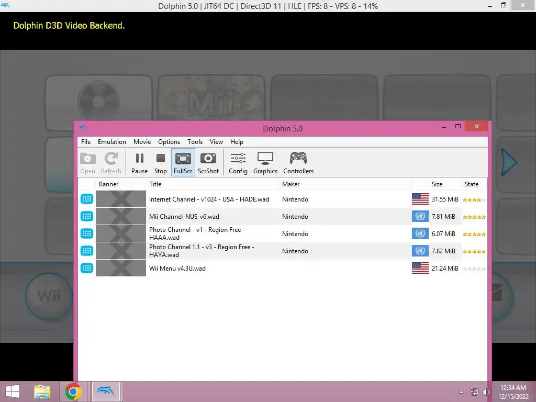Click the Pause emulation toolbar icon
The image size is (536, 402).
(139, 162)
